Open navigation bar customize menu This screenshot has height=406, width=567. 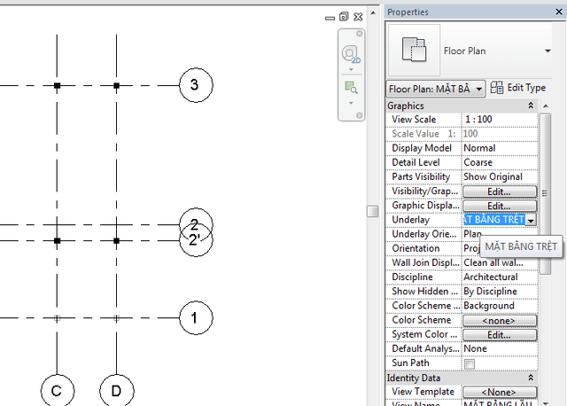[359, 115]
